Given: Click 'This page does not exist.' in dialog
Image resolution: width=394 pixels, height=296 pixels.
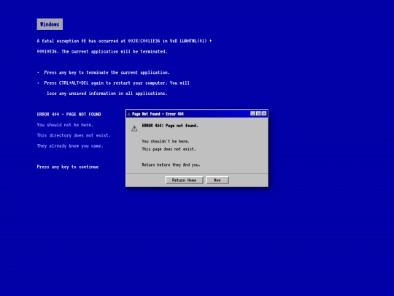Looking at the screenshot, I should point(169,149).
